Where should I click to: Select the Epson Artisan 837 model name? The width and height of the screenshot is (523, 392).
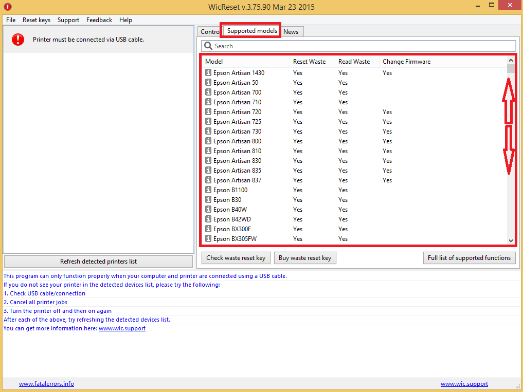coord(237,180)
